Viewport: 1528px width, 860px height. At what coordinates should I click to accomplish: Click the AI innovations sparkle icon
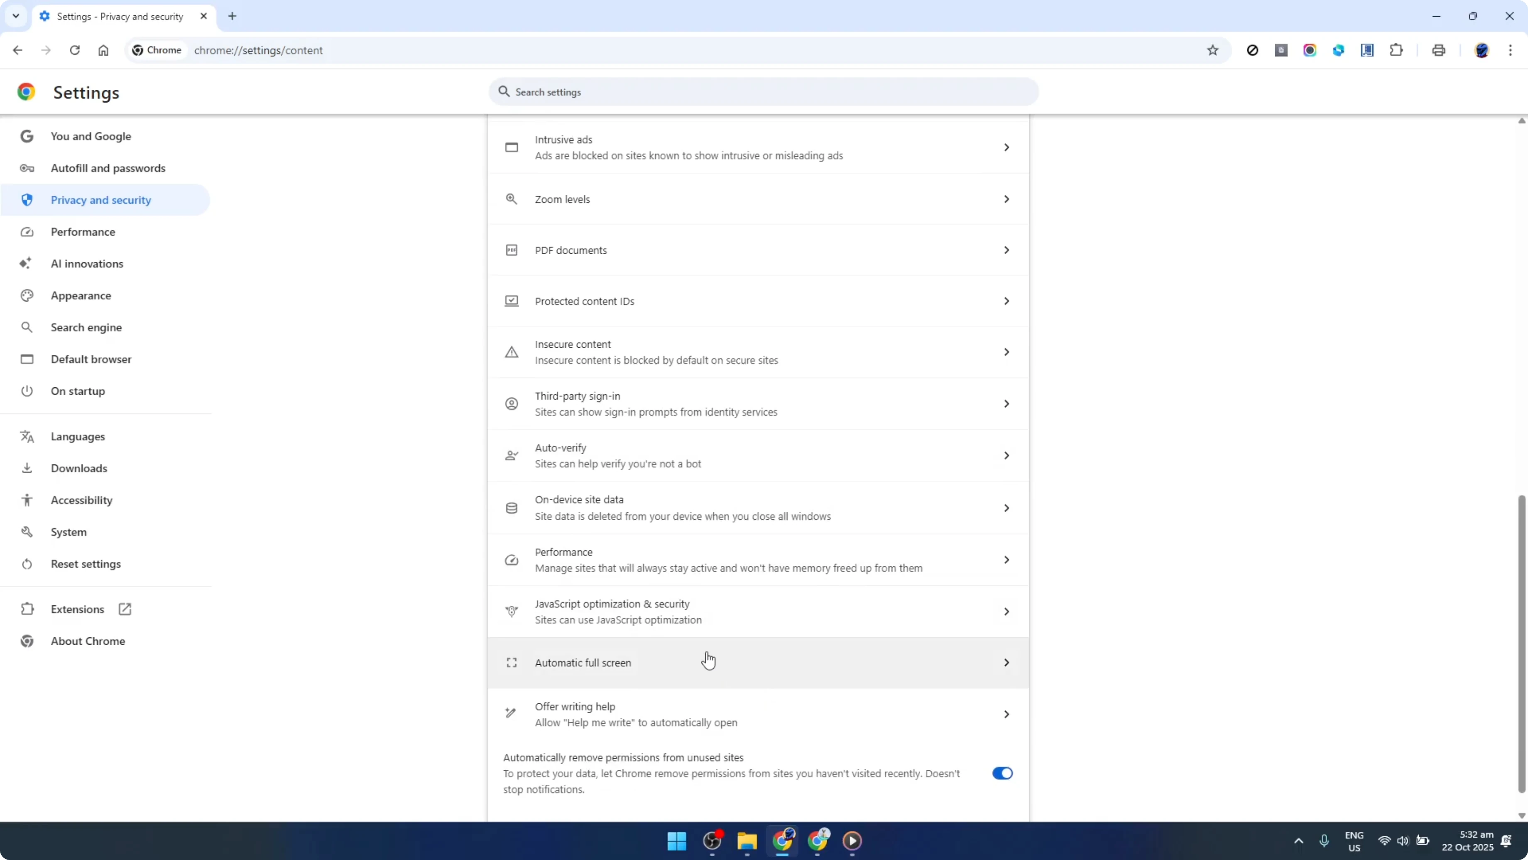coord(27,263)
